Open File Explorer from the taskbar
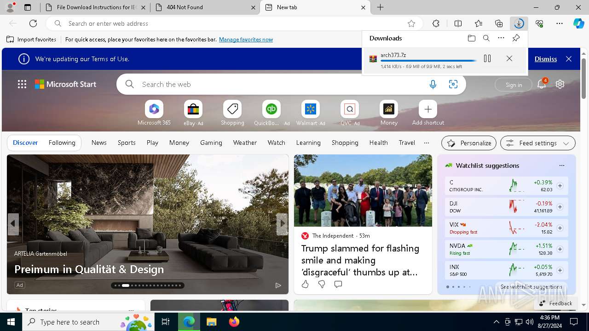 211,322
